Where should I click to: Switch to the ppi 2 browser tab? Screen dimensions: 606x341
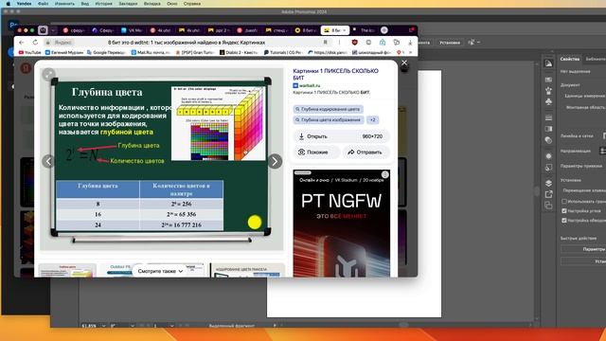pyautogui.click(x=219, y=30)
